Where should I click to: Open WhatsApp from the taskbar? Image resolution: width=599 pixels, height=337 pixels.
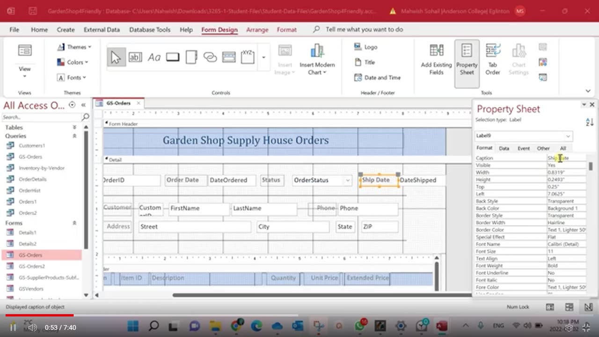pos(360,326)
